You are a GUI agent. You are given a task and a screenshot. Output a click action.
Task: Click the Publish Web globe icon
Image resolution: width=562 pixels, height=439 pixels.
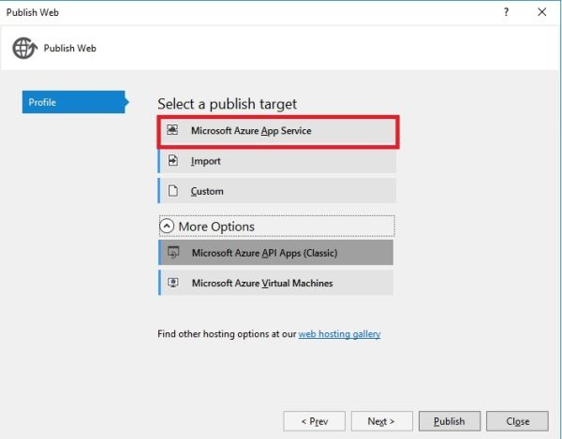click(24, 49)
